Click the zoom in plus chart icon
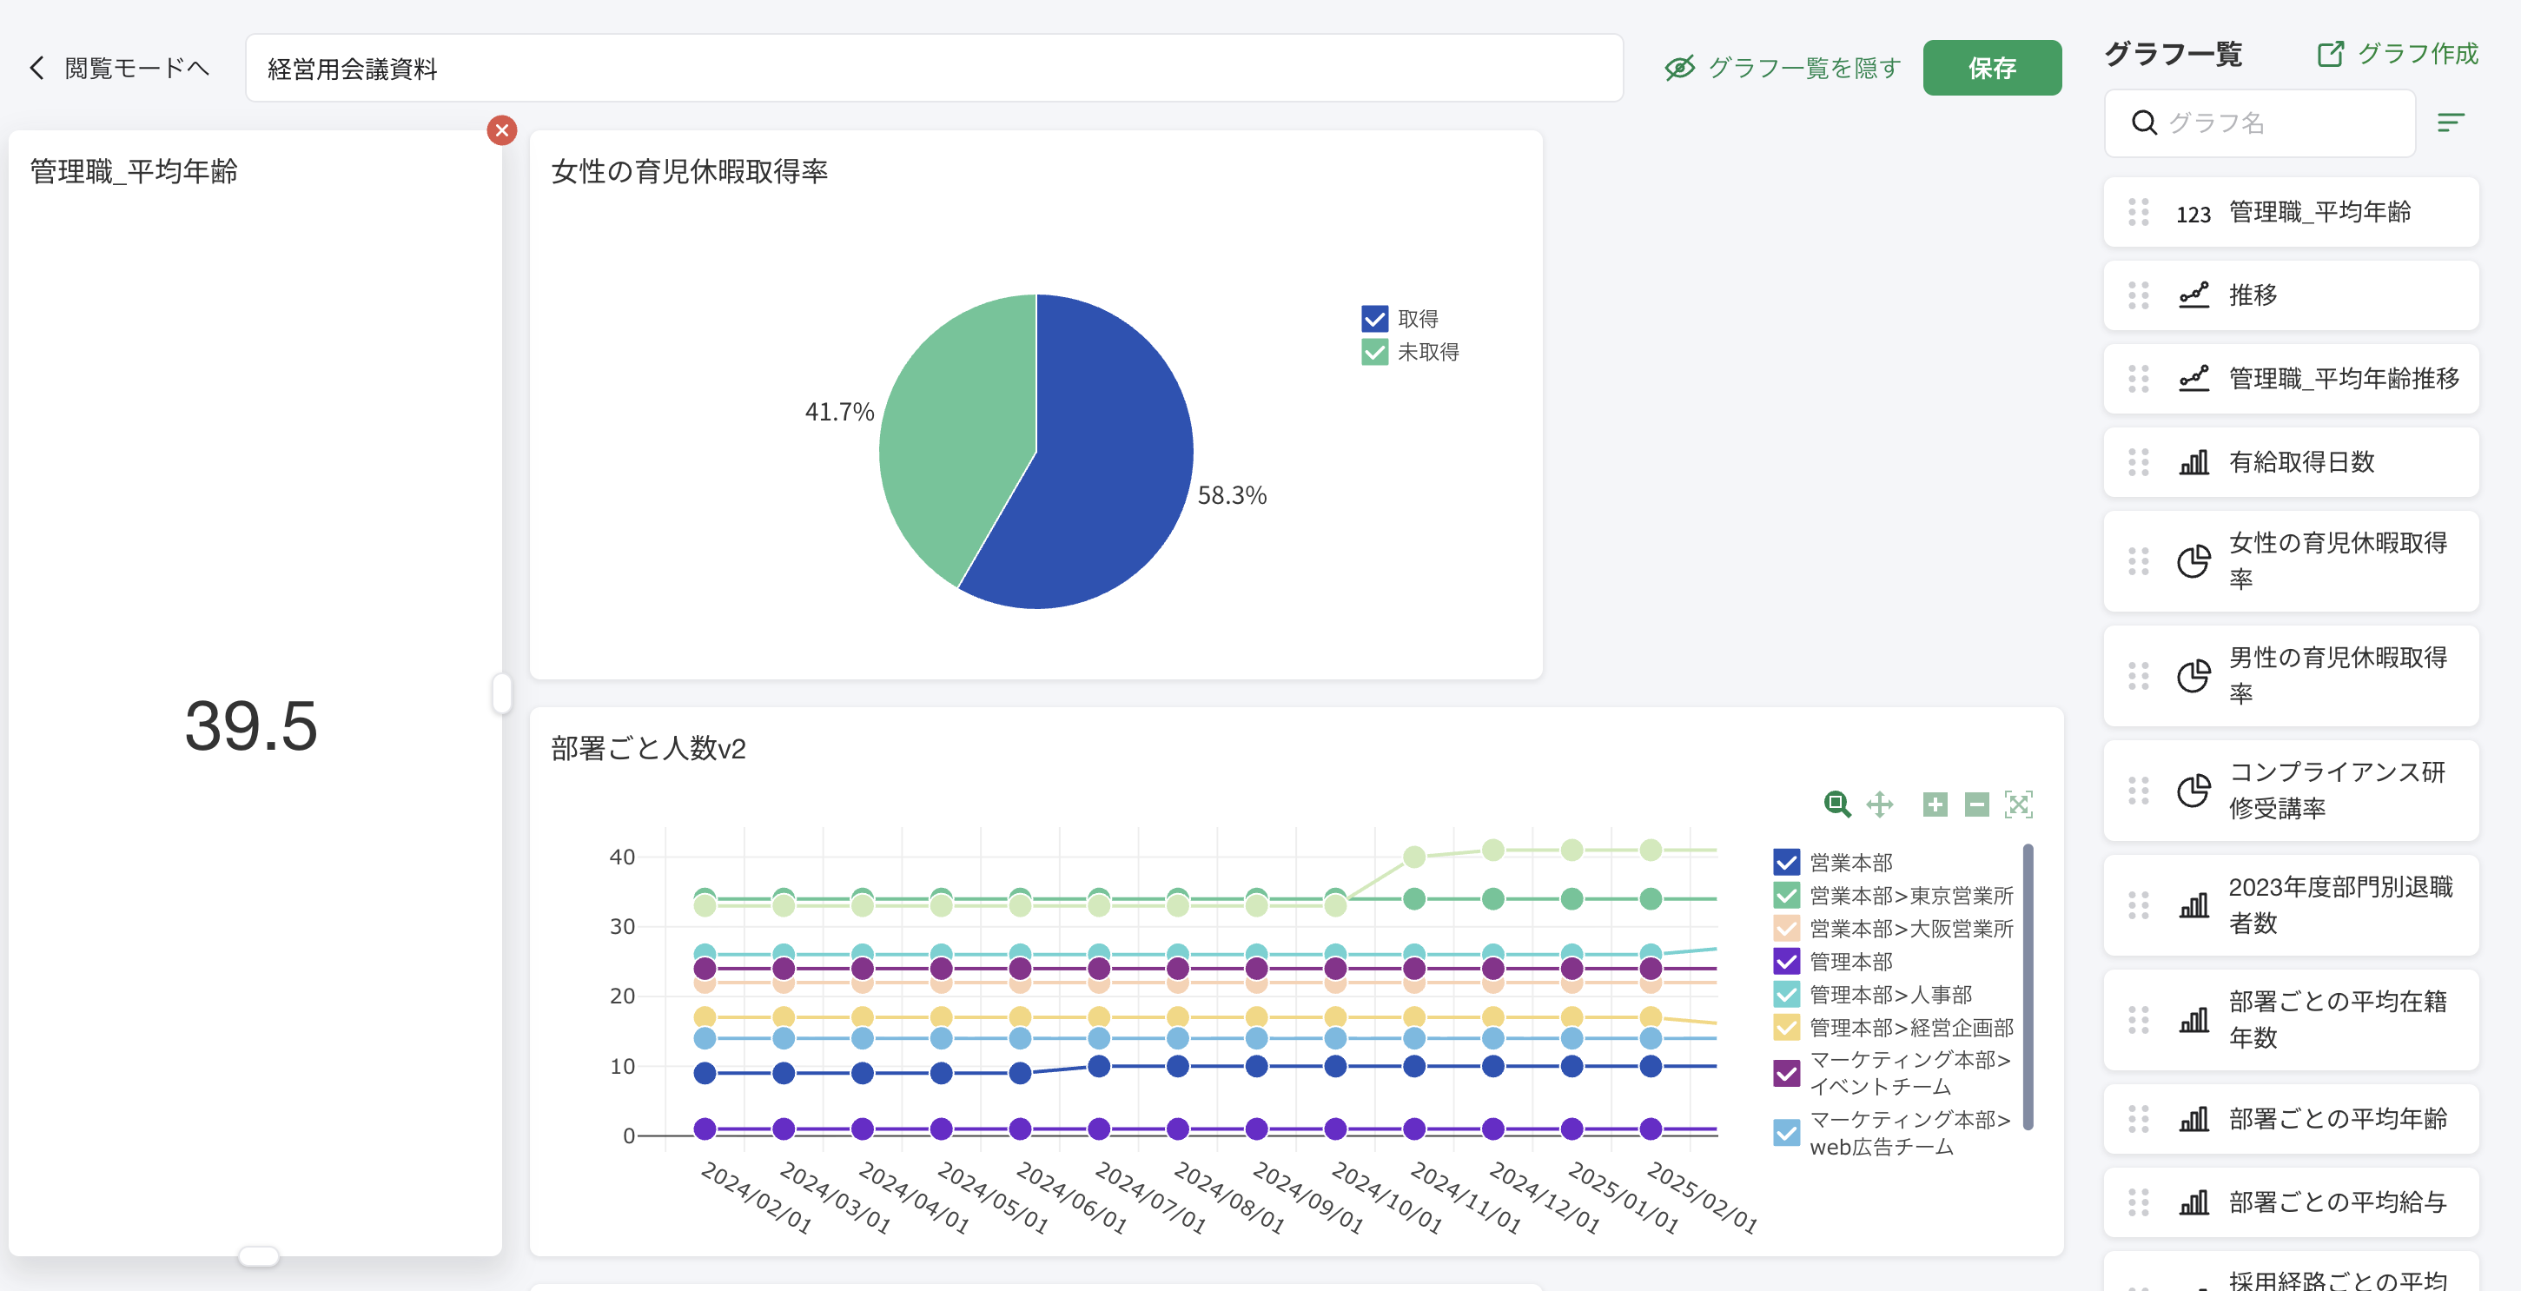 coord(1934,804)
